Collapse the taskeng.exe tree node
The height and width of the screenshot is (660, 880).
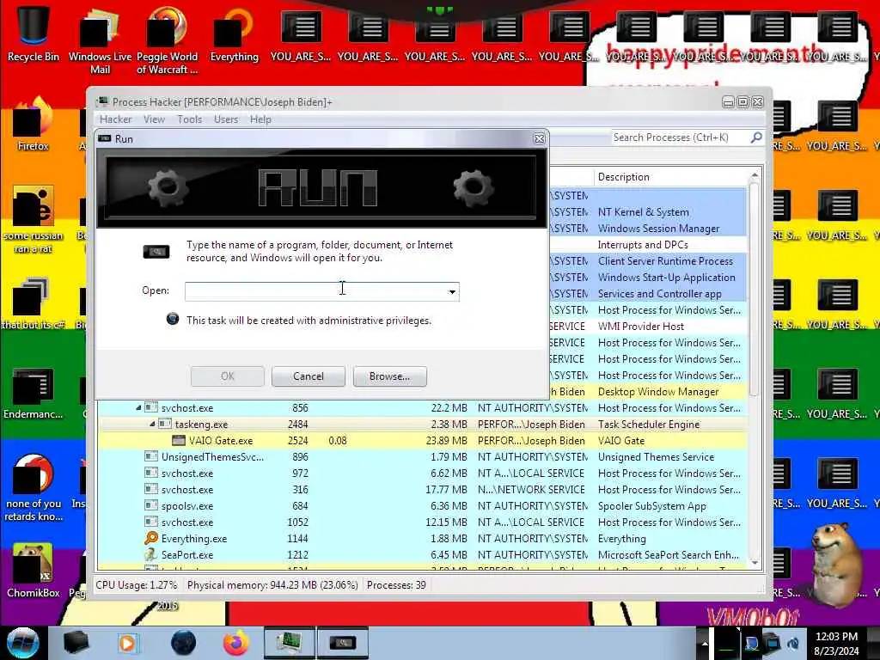(152, 425)
